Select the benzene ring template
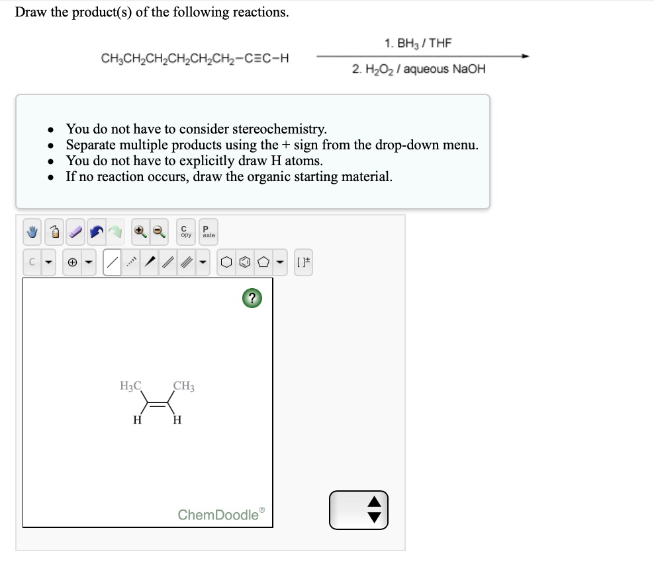This screenshot has width=654, height=567. click(x=245, y=260)
